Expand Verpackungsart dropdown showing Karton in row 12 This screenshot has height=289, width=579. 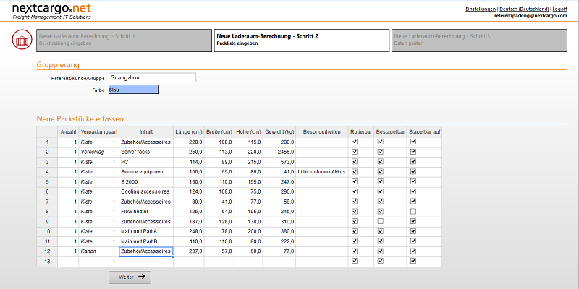(113, 251)
